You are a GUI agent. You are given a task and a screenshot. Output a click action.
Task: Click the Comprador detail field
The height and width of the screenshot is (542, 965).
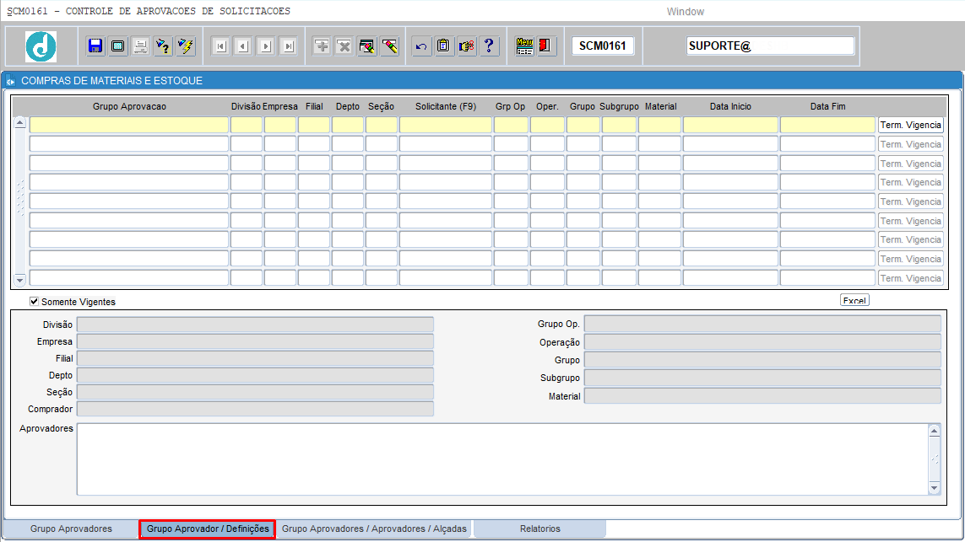(x=256, y=409)
